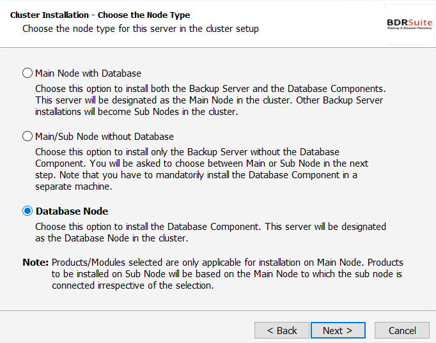The image size is (436, 343).
Task: Click the "separate machine." line of text
Action: click(x=74, y=187)
